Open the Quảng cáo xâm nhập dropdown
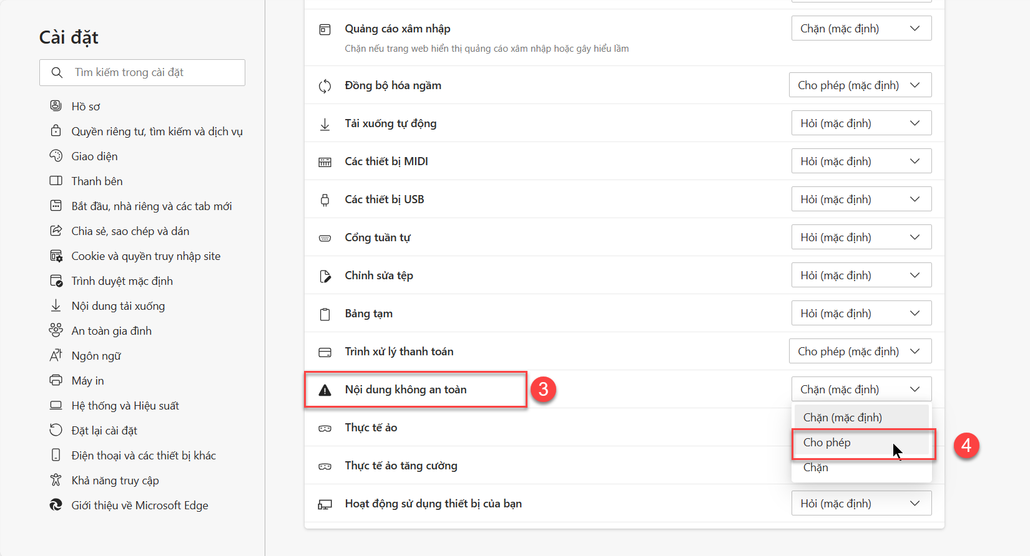The image size is (1030, 556). click(x=861, y=29)
